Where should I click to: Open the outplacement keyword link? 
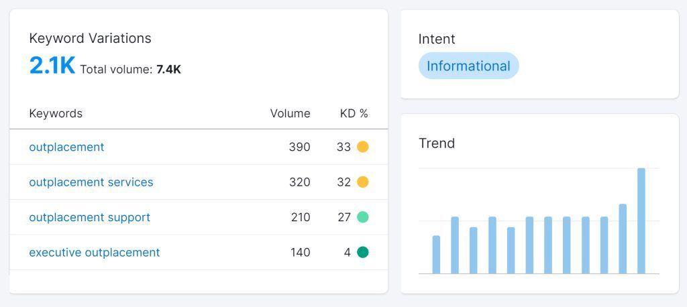click(x=66, y=147)
